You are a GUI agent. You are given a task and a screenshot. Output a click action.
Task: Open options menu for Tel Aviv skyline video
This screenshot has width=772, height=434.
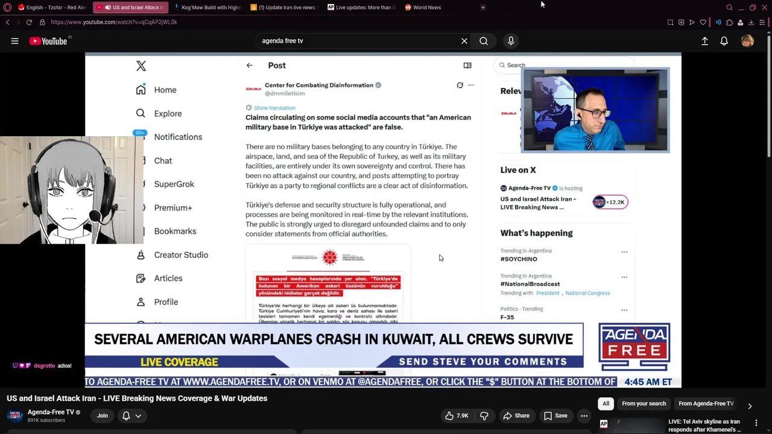(756, 423)
